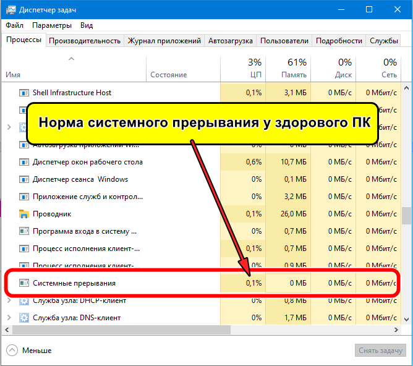Select the Shell Infrastructure Host row name
This screenshot has height=366, width=413.
pos(72,93)
